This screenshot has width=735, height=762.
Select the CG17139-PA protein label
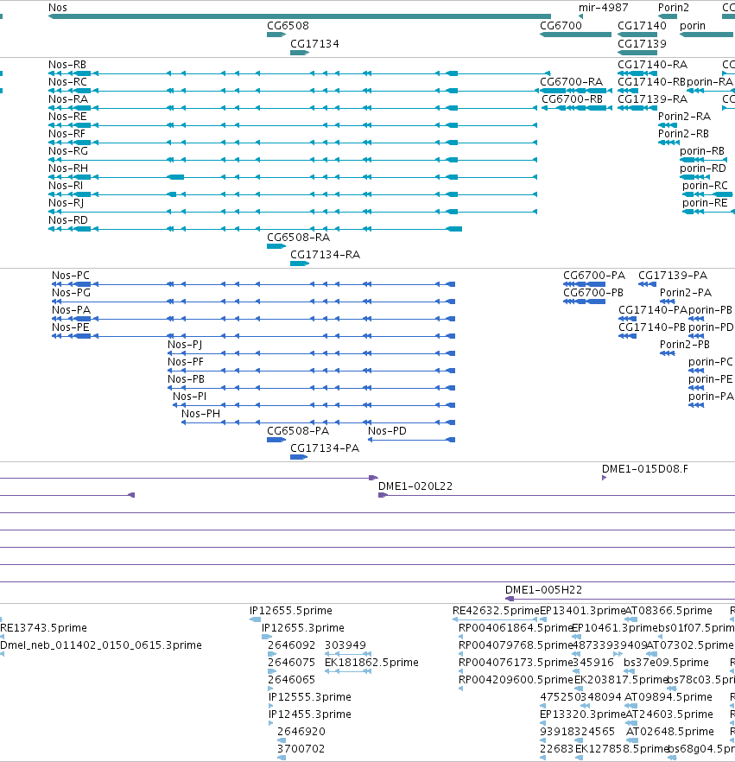(673, 276)
